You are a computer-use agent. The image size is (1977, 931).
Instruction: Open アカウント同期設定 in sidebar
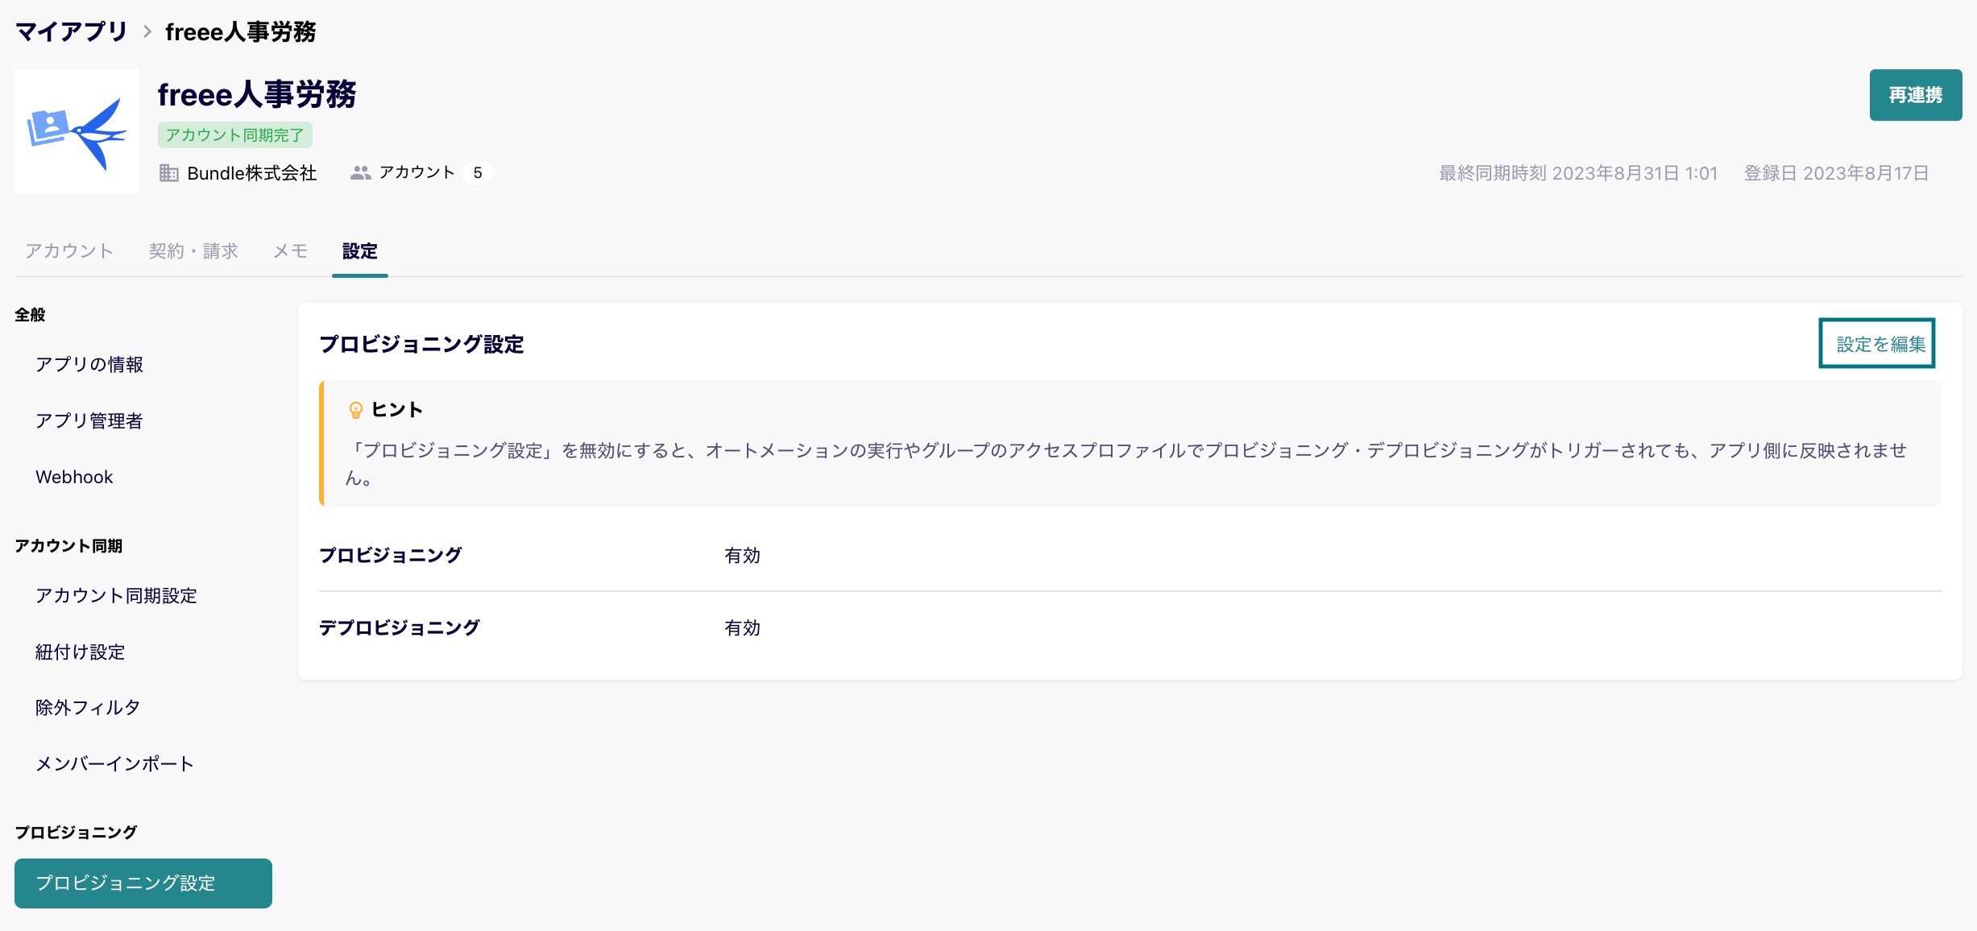[116, 596]
